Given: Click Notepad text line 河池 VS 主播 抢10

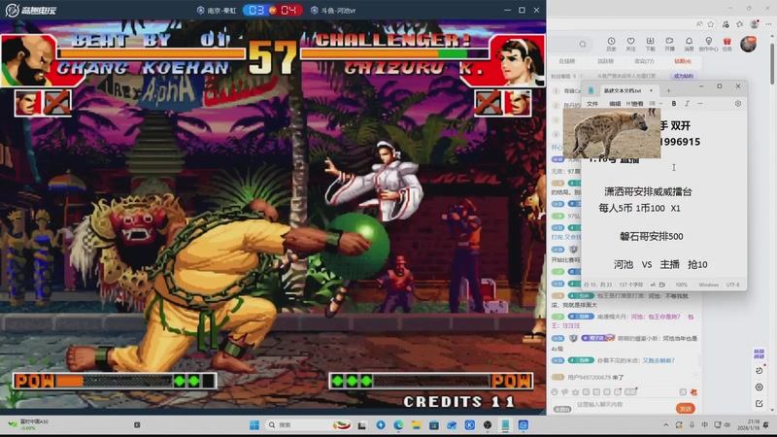Looking at the screenshot, I should tap(660, 264).
